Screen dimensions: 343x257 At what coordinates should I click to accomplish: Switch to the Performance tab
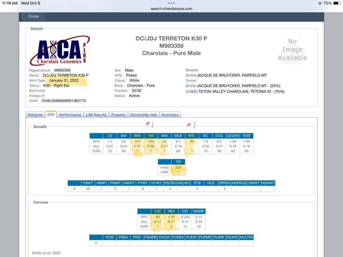pyautogui.click(x=70, y=115)
